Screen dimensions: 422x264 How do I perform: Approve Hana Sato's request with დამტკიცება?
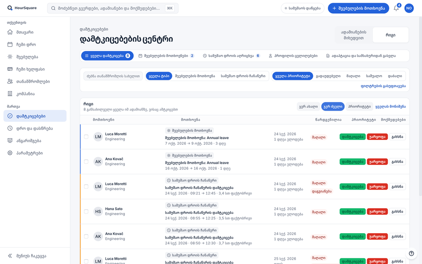(x=353, y=212)
